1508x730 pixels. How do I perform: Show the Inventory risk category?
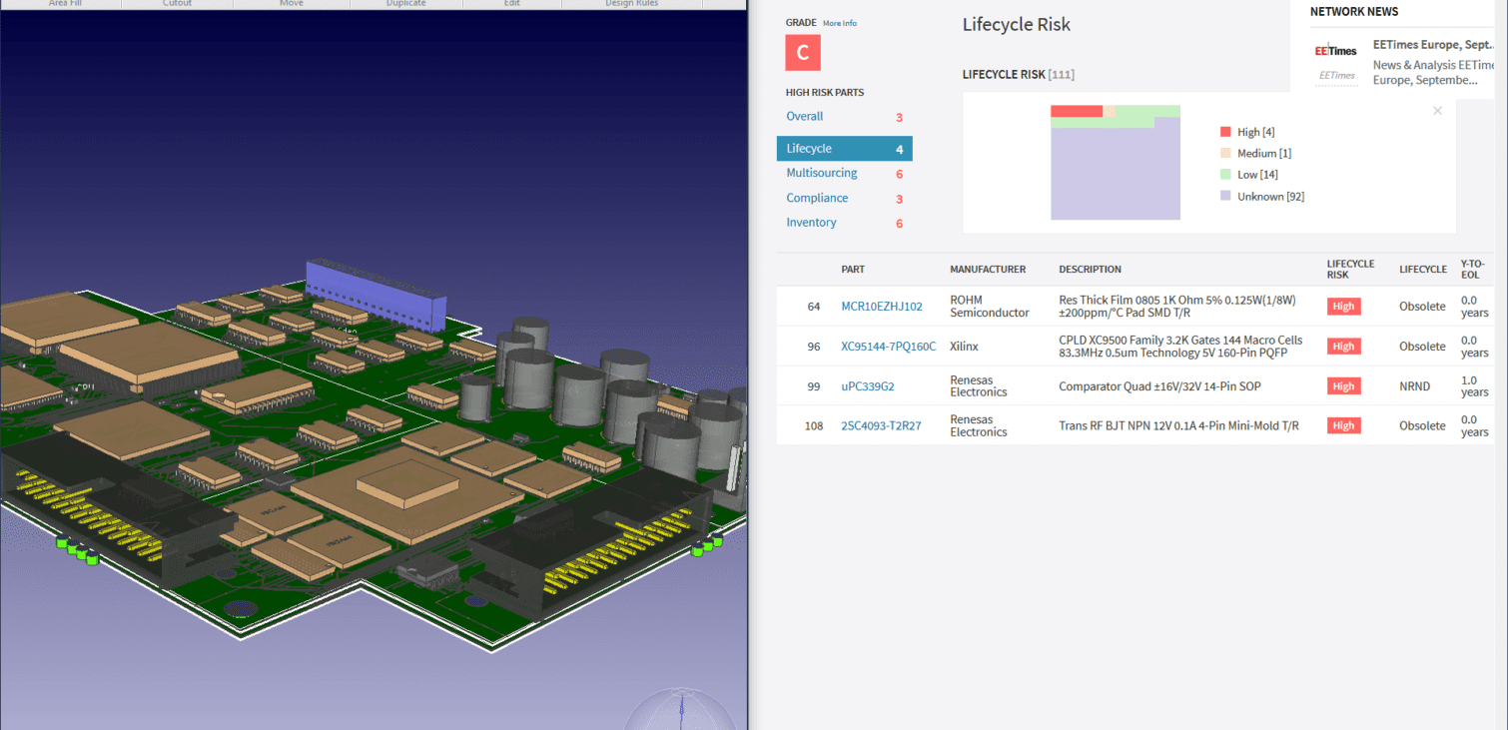point(811,223)
